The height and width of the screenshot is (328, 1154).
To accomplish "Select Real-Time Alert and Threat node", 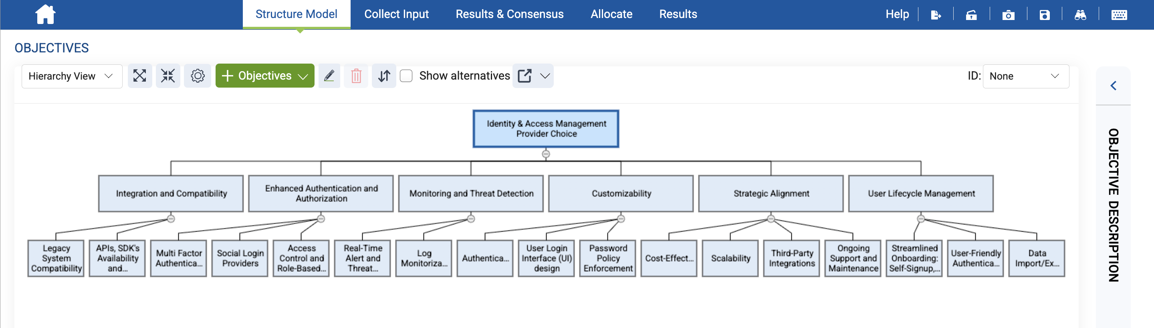I will click(x=363, y=258).
